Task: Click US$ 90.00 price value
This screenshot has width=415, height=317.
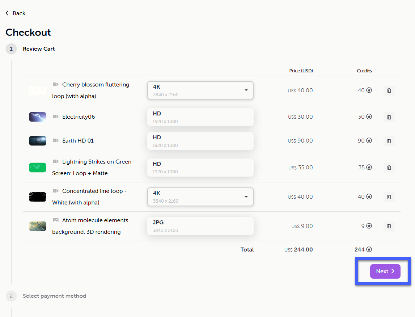Action: click(300, 140)
